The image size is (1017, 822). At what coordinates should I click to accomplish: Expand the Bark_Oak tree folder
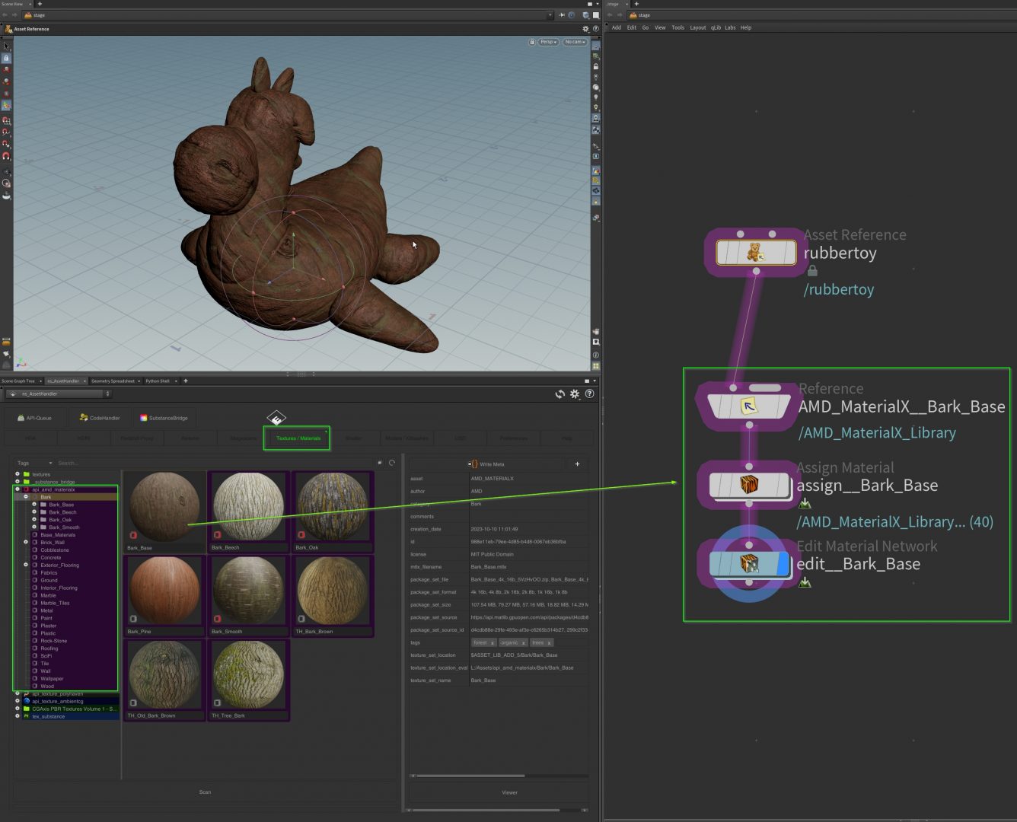point(34,520)
